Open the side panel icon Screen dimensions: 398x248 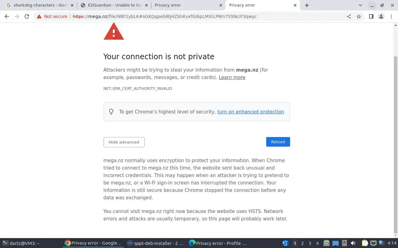coord(371,16)
